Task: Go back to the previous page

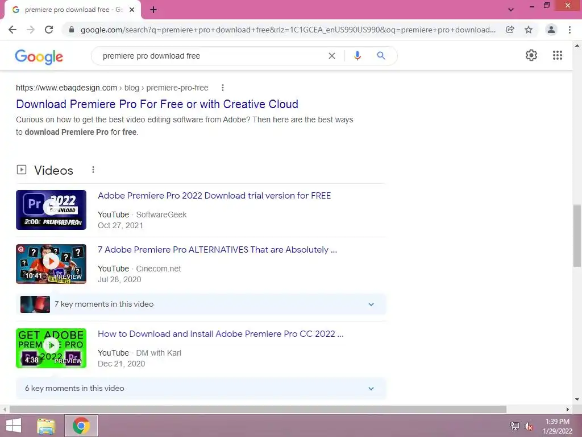Action: click(13, 30)
